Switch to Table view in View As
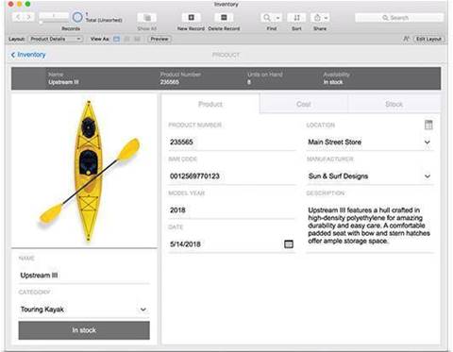This screenshot has width=453, height=352. (137, 39)
